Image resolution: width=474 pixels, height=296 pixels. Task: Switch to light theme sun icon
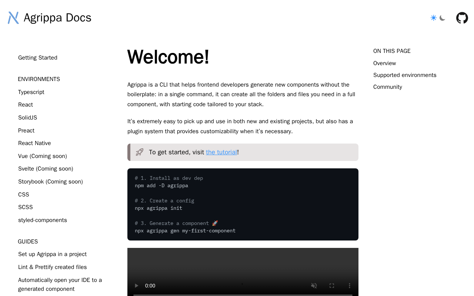tap(434, 18)
